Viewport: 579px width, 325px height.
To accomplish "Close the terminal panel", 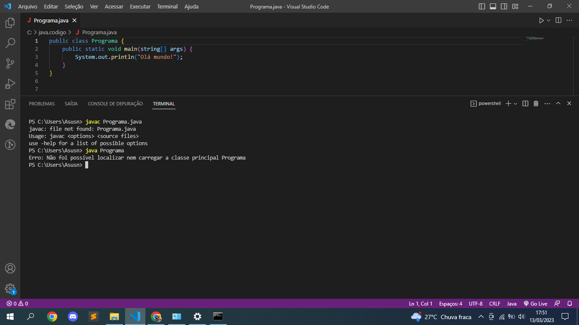I will point(569,103).
